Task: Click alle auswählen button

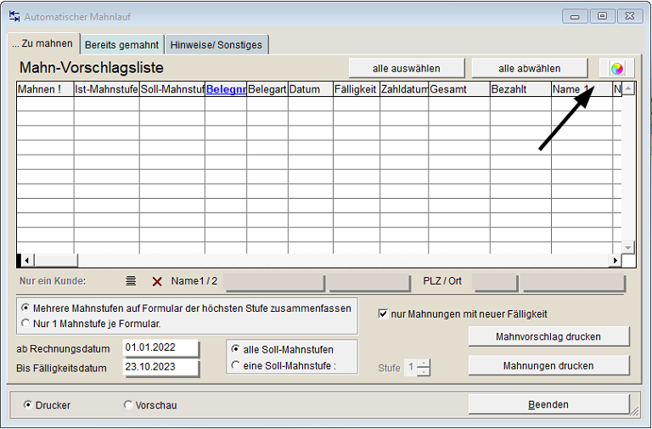Action: click(x=407, y=68)
